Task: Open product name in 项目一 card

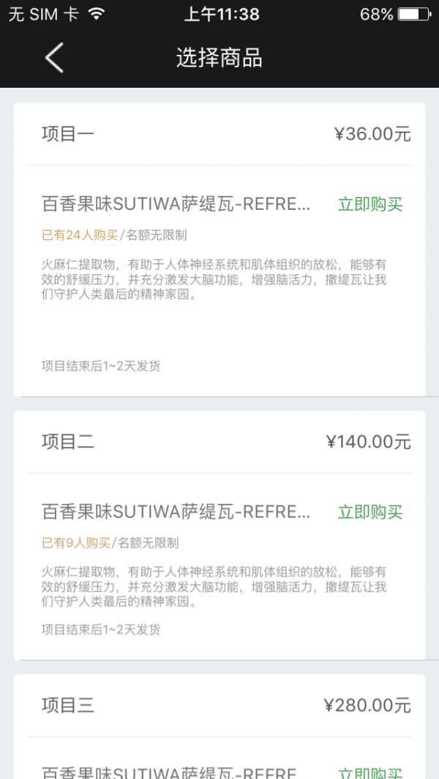Action: tap(176, 205)
